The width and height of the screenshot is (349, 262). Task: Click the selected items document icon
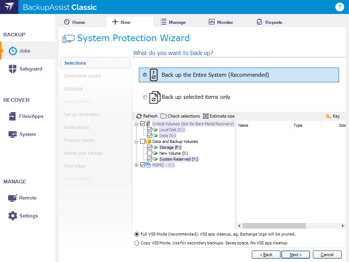tap(155, 97)
